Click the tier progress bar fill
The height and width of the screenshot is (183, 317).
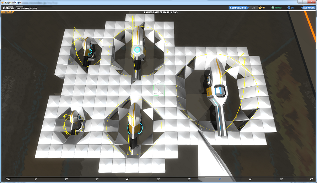(105, 177)
